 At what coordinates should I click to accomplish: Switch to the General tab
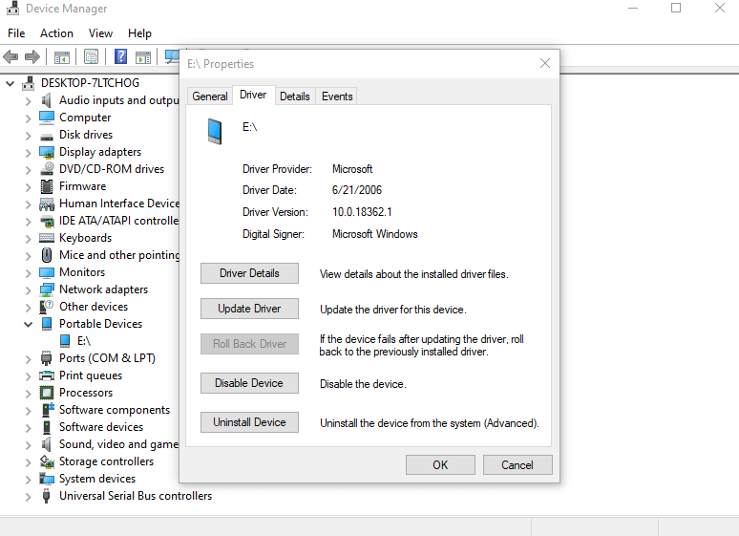[x=210, y=96]
